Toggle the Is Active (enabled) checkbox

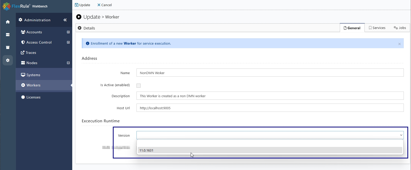coord(139,86)
